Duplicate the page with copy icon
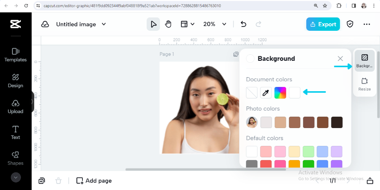 pos(41,181)
